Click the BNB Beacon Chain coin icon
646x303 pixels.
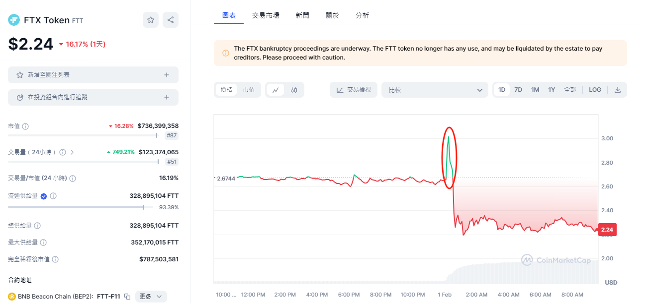(x=12, y=297)
